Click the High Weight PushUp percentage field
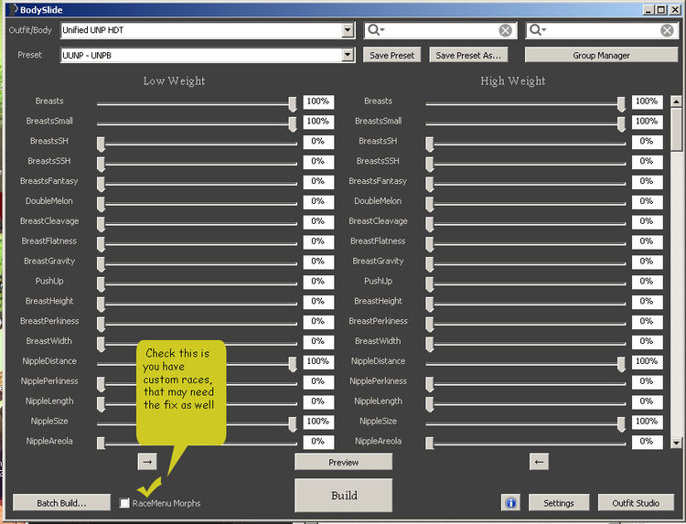 click(x=647, y=282)
